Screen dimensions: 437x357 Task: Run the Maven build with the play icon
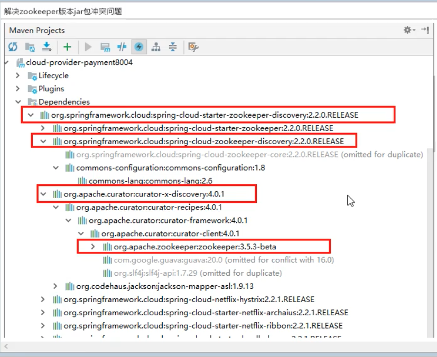tap(88, 47)
